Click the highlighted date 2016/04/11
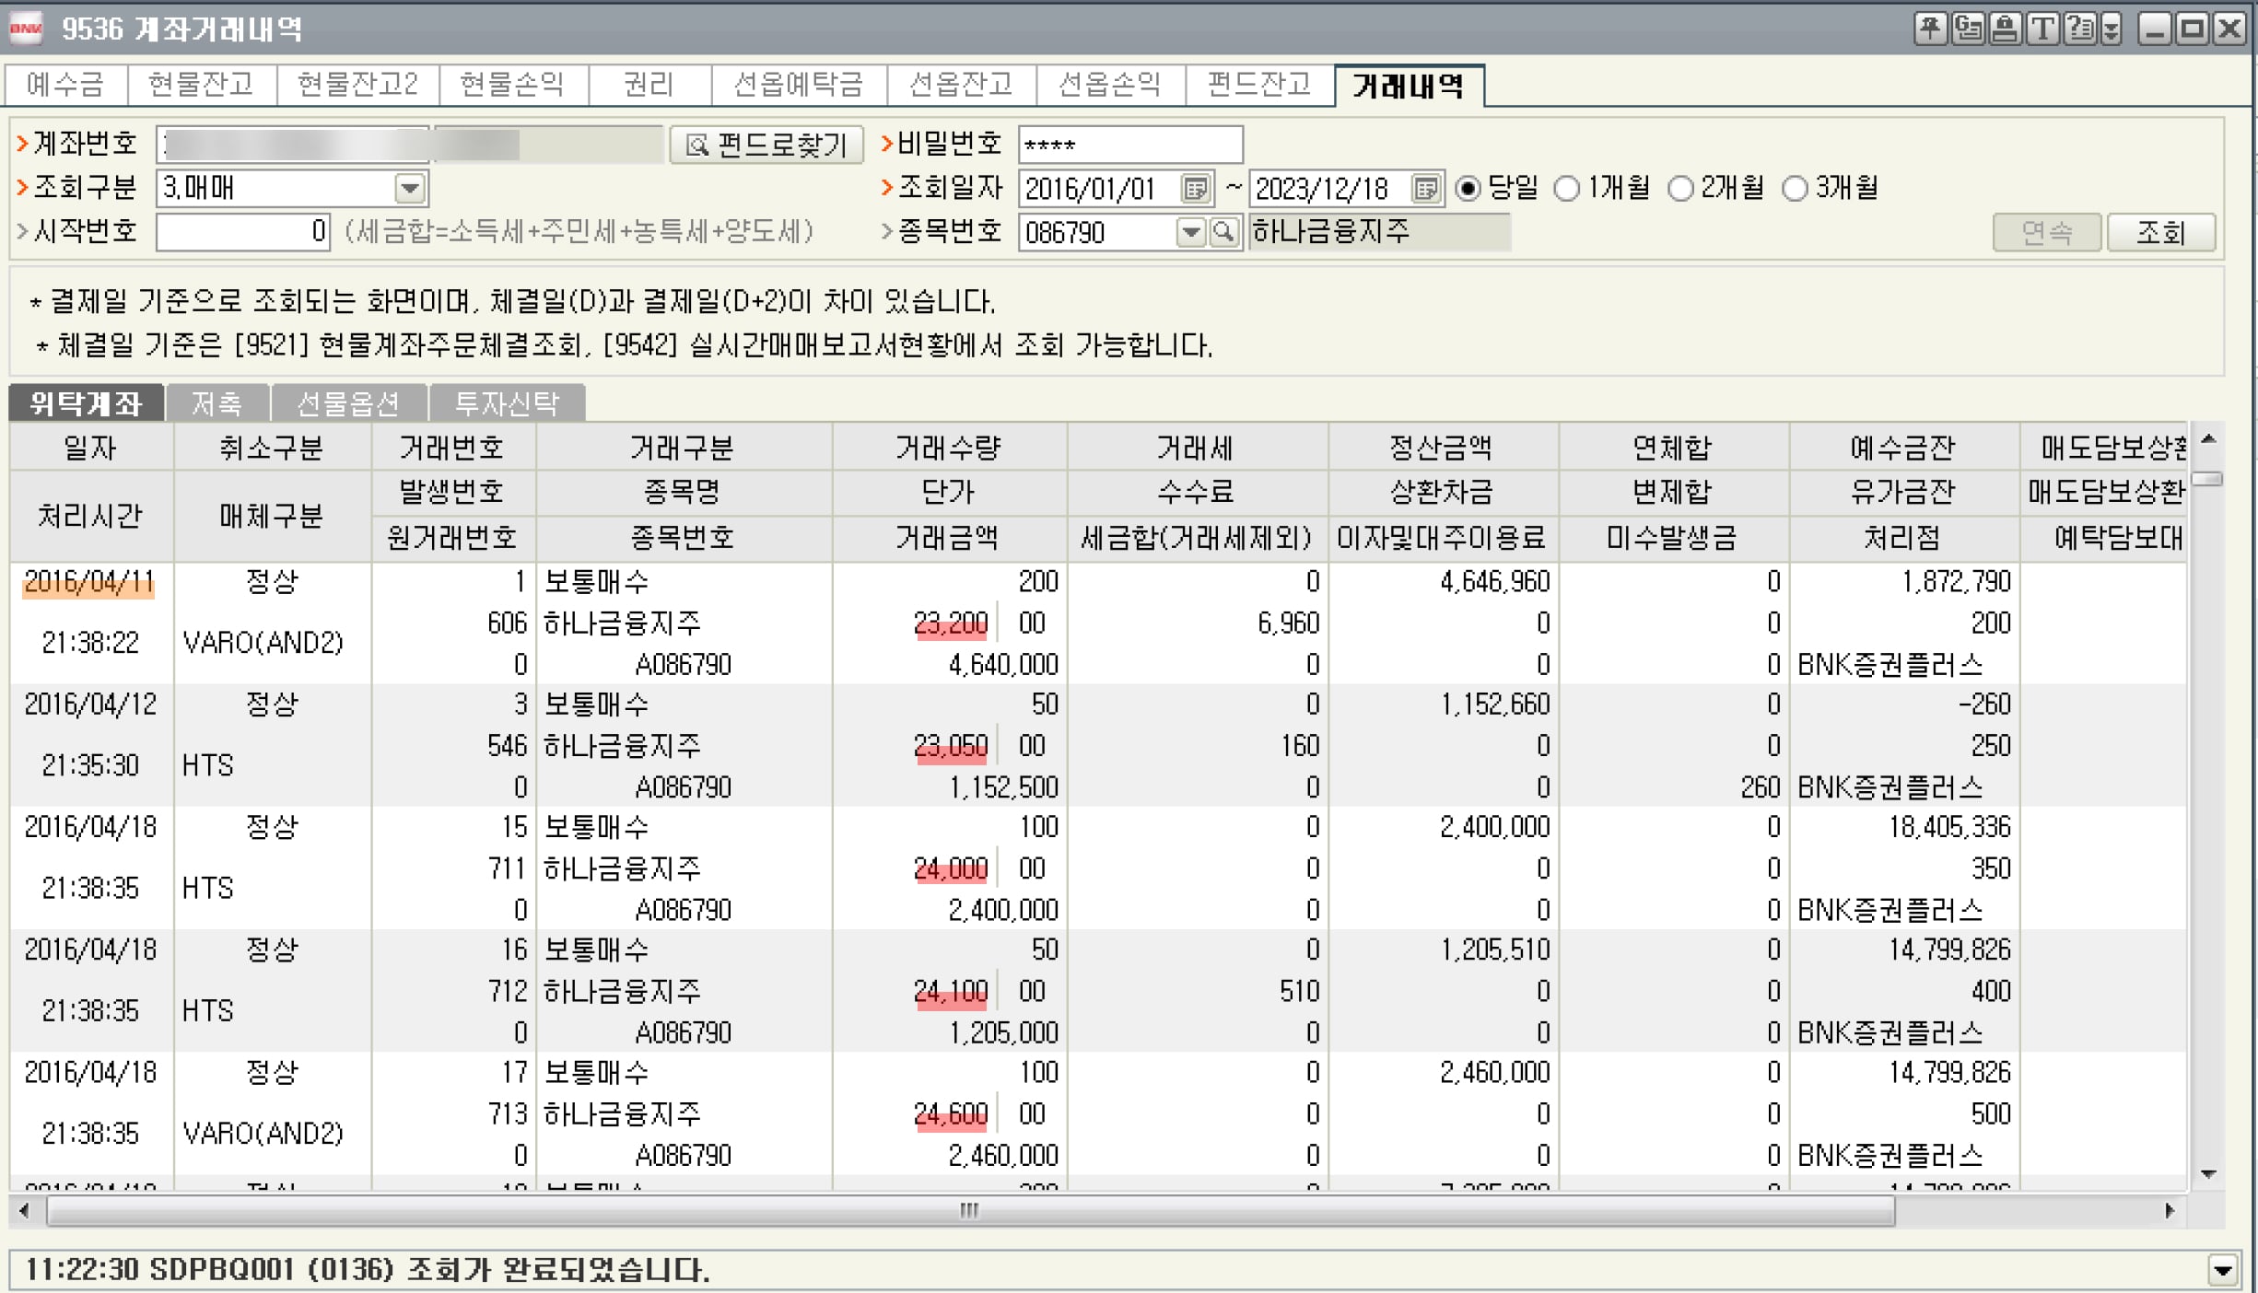The height and width of the screenshot is (1293, 2258). (x=88, y=583)
